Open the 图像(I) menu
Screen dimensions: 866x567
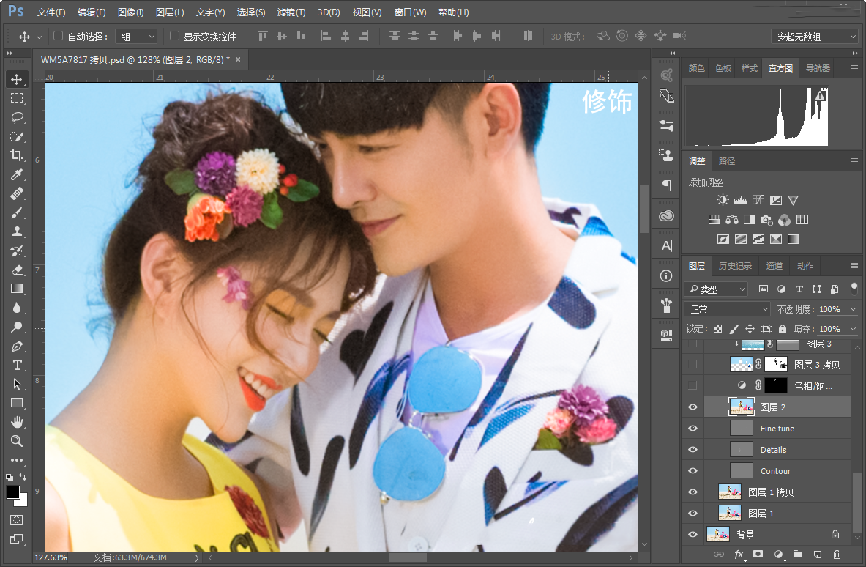click(x=131, y=12)
